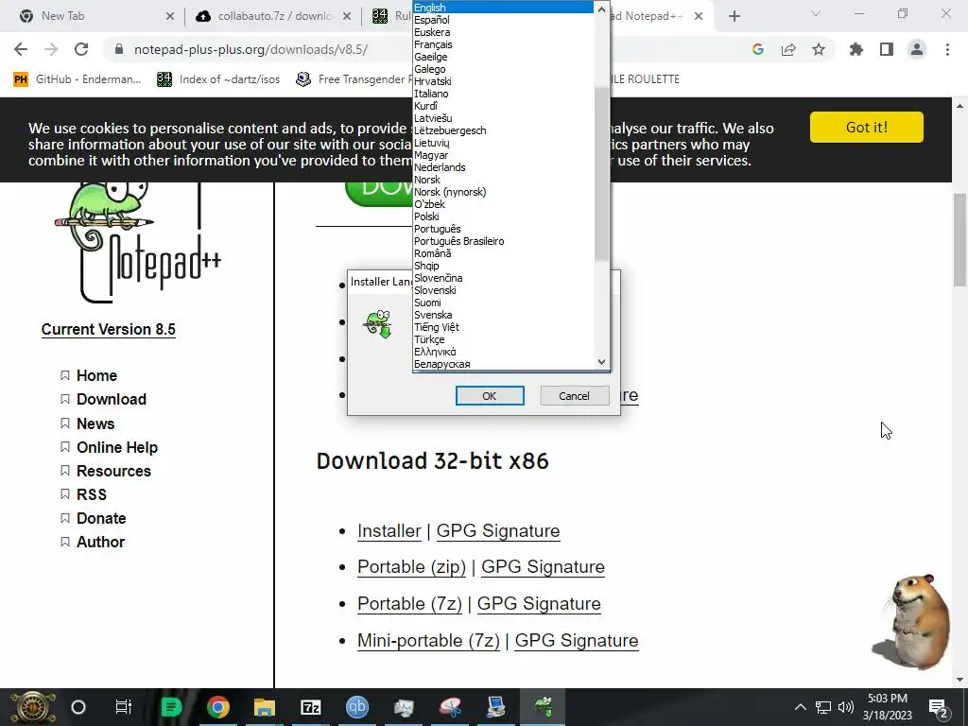Viewport: 968px width, 726px height.
Task: Bookmark this page with the star
Action: tap(819, 49)
